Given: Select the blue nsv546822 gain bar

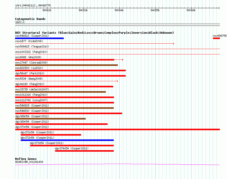Looking at the screenshot, I should coord(39,38).
